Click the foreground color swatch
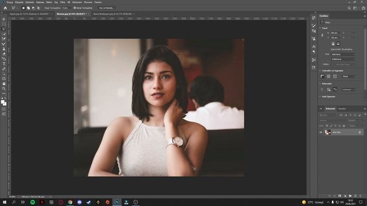 pyautogui.click(x=2, y=102)
